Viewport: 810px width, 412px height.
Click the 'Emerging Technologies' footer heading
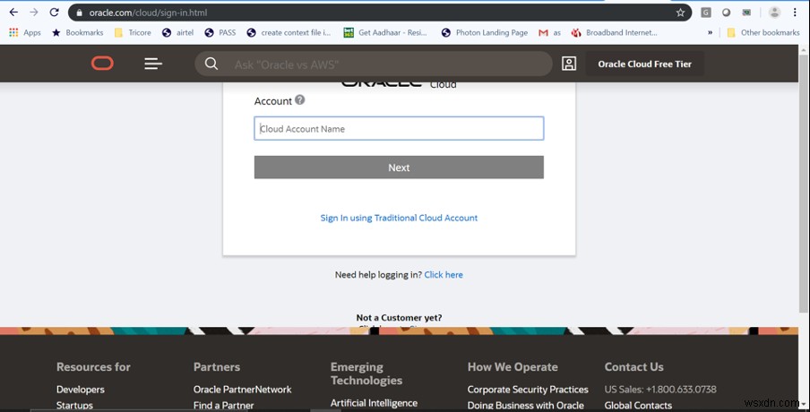coord(366,373)
